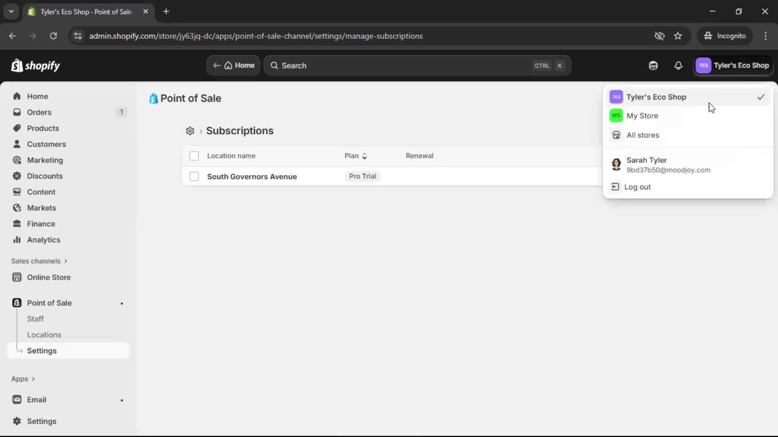Click the Renewal column header
The image size is (778, 437).
coord(419,156)
